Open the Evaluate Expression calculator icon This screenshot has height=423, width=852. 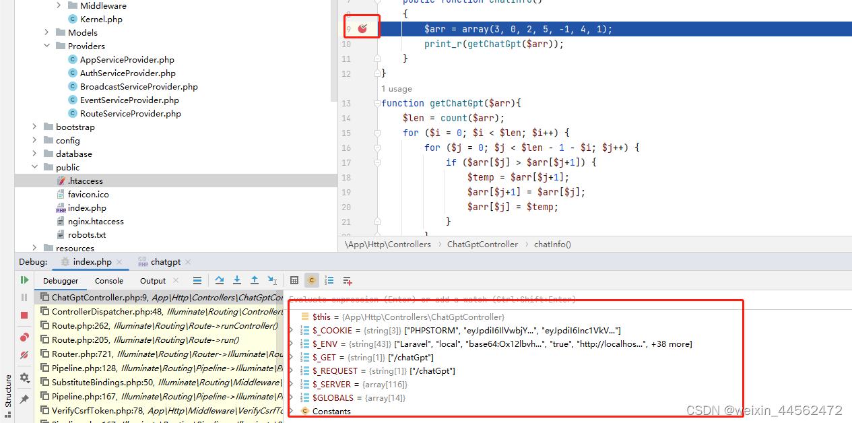[294, 280]
